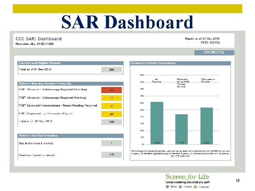Select the Patients Who May Require Follow Up header
The height and width of the screenshot is (191, 255).
click(70, 83)
